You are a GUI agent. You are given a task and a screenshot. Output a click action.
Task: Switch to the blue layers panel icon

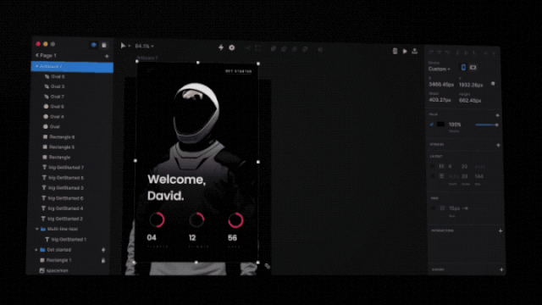(94, 45)
